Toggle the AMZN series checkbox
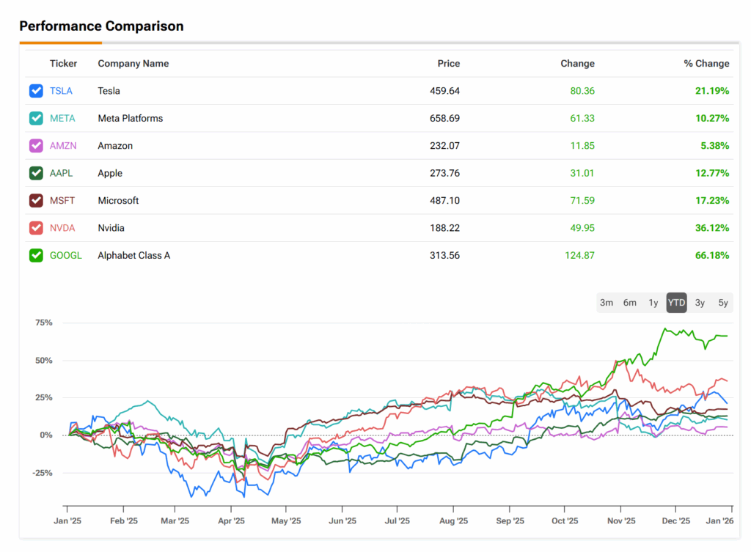The width and height of the screenshot is (751, 552). pyautogui.click(x=36, y=146)
